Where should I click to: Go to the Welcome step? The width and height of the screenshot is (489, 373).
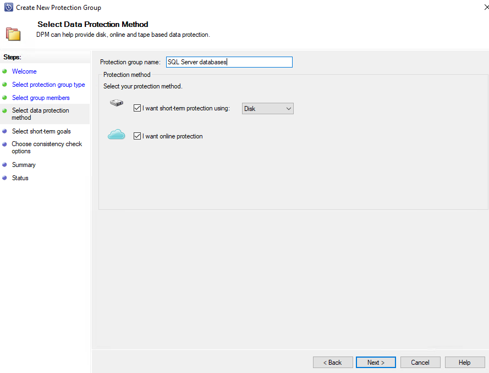click(24, 71)
